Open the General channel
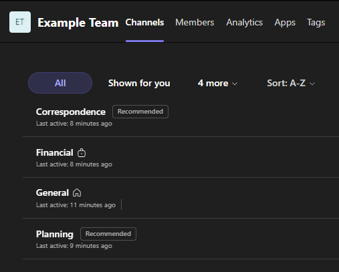Viewport: 339px width, 272px height. coord(181,198)
